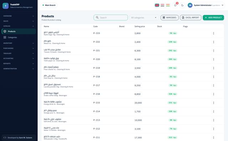Image resolution: width=228 pixels, height=141 pixels.
Task: Select the third language flag
Action: [168, 5]
